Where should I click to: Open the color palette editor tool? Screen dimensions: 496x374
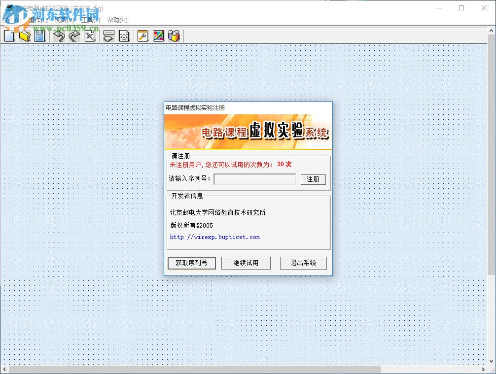point(158,35)
